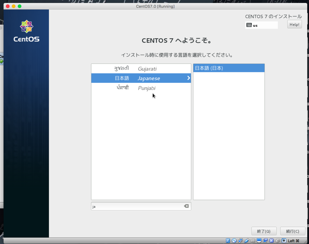Choose 日本語 (日本) locale

pyautogui.click(x=229, y=68)
